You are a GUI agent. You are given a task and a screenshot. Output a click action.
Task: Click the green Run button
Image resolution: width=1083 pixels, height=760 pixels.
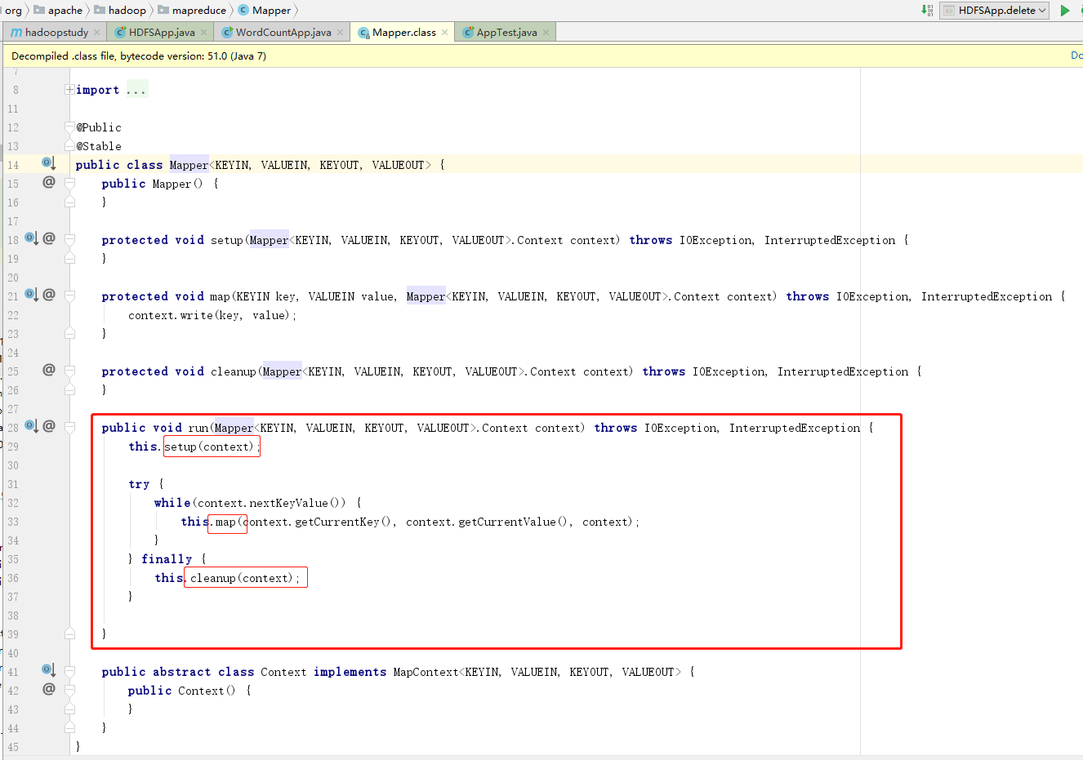(x=1064, y=11)
